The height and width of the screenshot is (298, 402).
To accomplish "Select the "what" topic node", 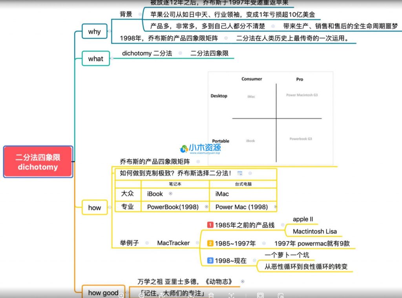I will pyautogui.click(x=95, y=58).
